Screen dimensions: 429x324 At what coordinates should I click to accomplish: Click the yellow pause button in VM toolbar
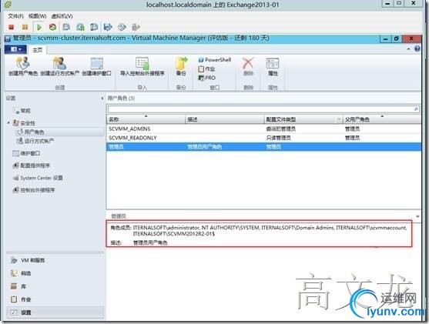[25, 27]
